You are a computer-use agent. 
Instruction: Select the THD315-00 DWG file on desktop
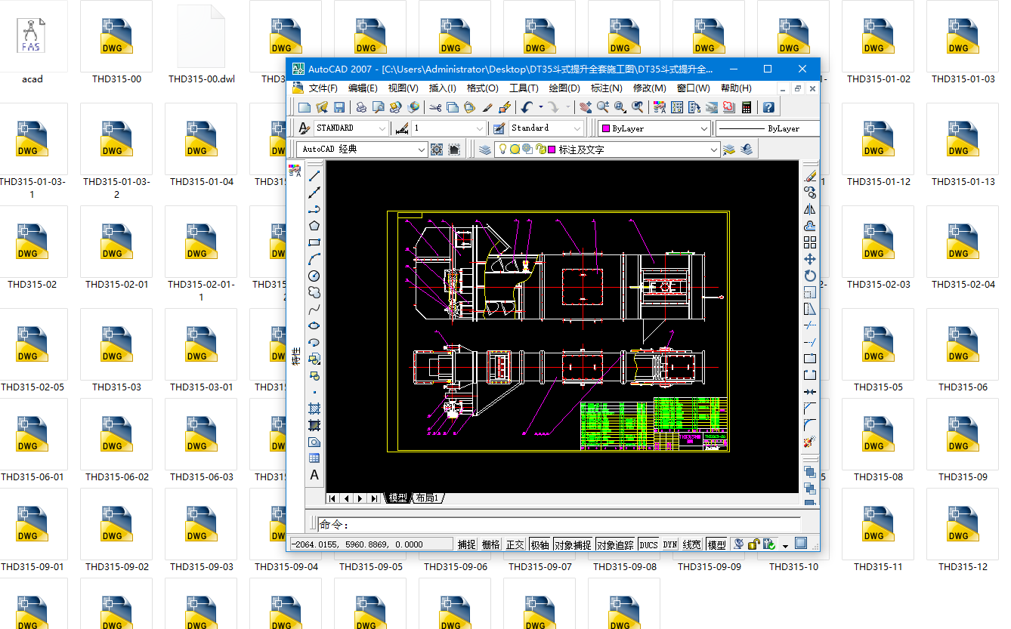click(x=116, y=43)
